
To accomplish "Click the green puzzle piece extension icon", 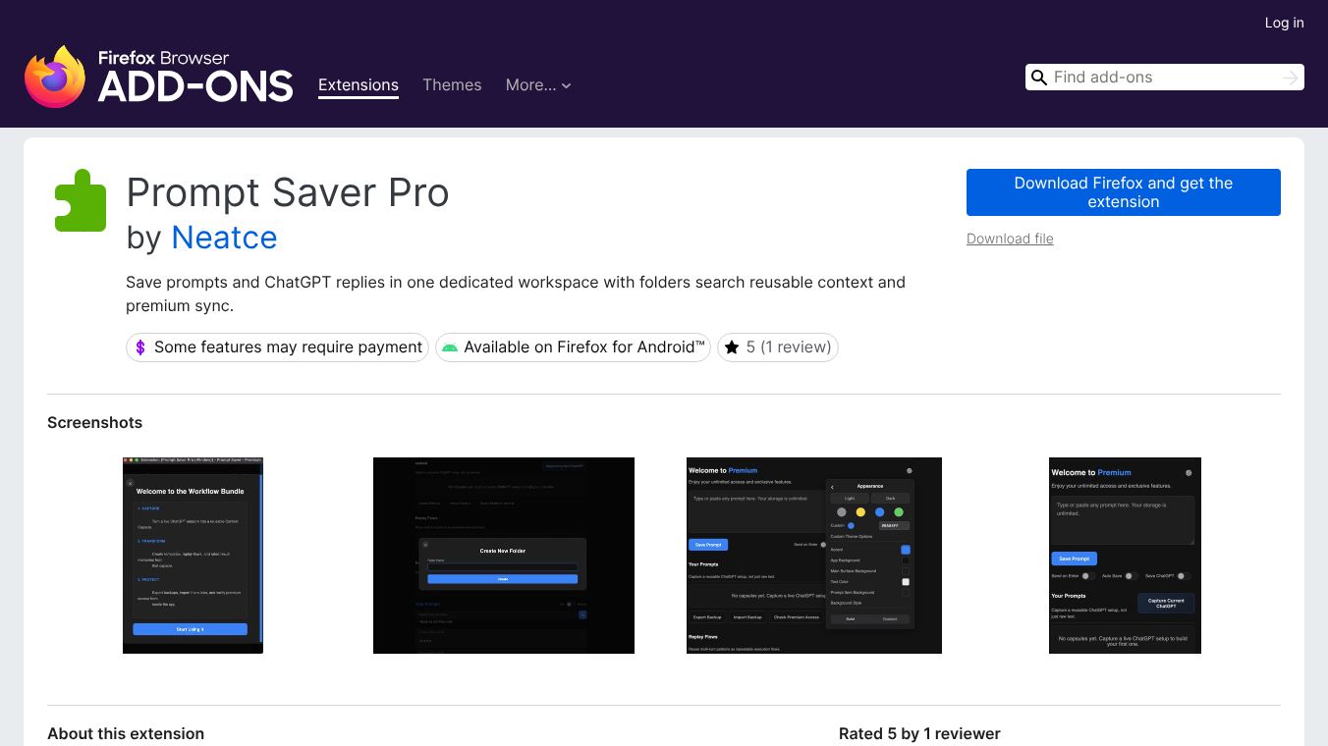I will (81, 201).
